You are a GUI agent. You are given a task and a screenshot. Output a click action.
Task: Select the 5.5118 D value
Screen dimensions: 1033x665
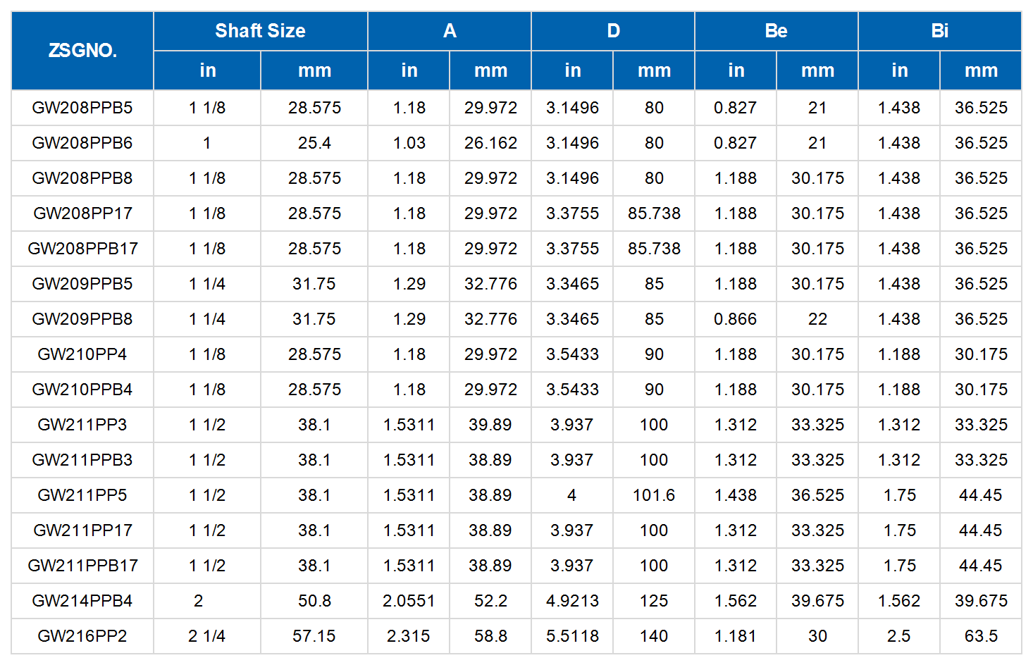(572, 636)
